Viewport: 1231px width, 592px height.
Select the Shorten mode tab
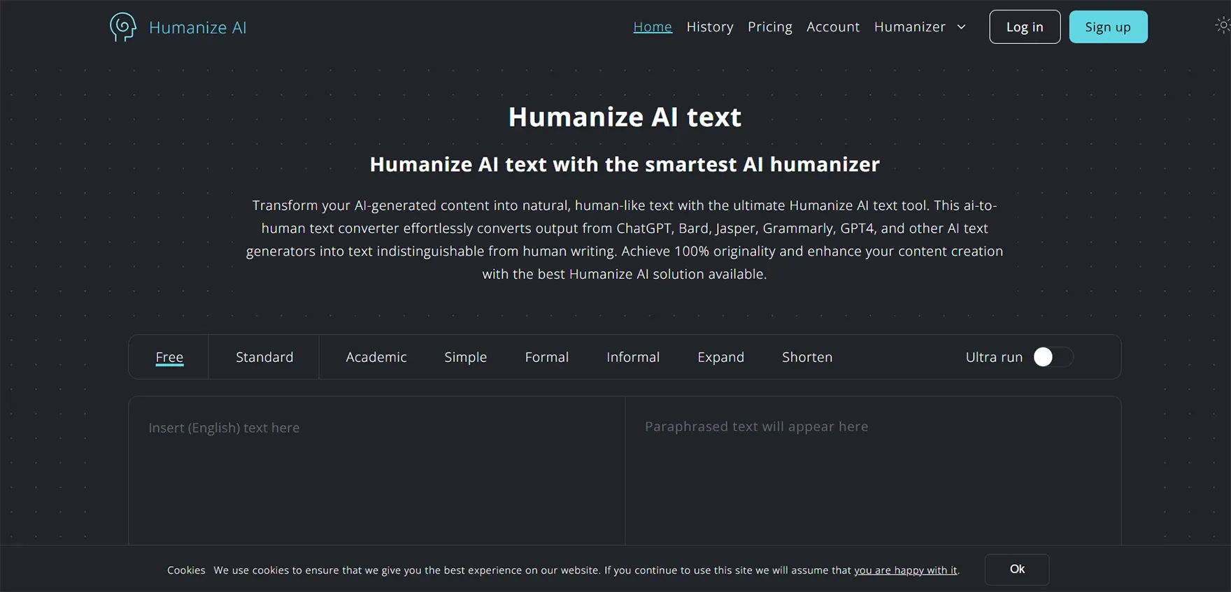pos(807,357)
